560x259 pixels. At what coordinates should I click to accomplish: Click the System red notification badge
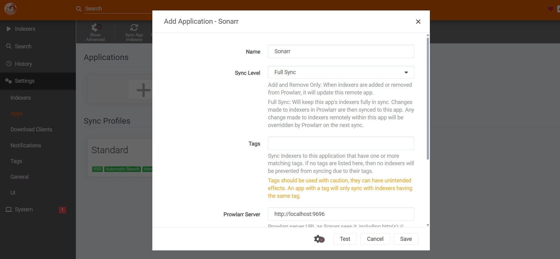point(62,210)
